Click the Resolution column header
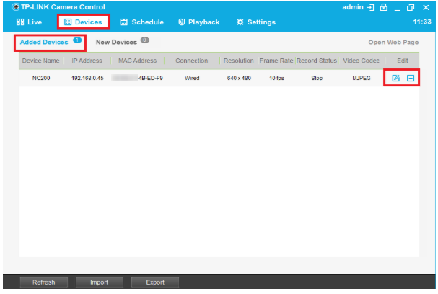This screenshot has width=438, height=294. (x=239, y=61)
